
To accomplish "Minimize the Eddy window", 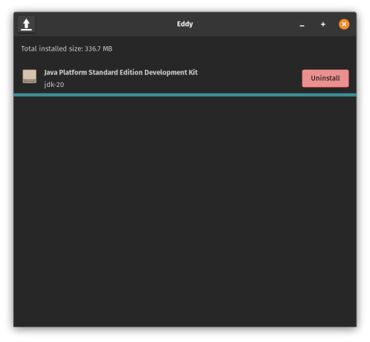I will pos(302,25).
